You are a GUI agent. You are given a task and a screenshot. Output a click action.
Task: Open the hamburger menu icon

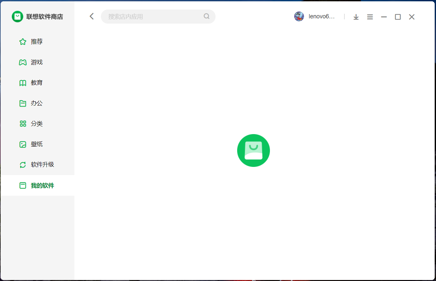[x=370, y=17]
